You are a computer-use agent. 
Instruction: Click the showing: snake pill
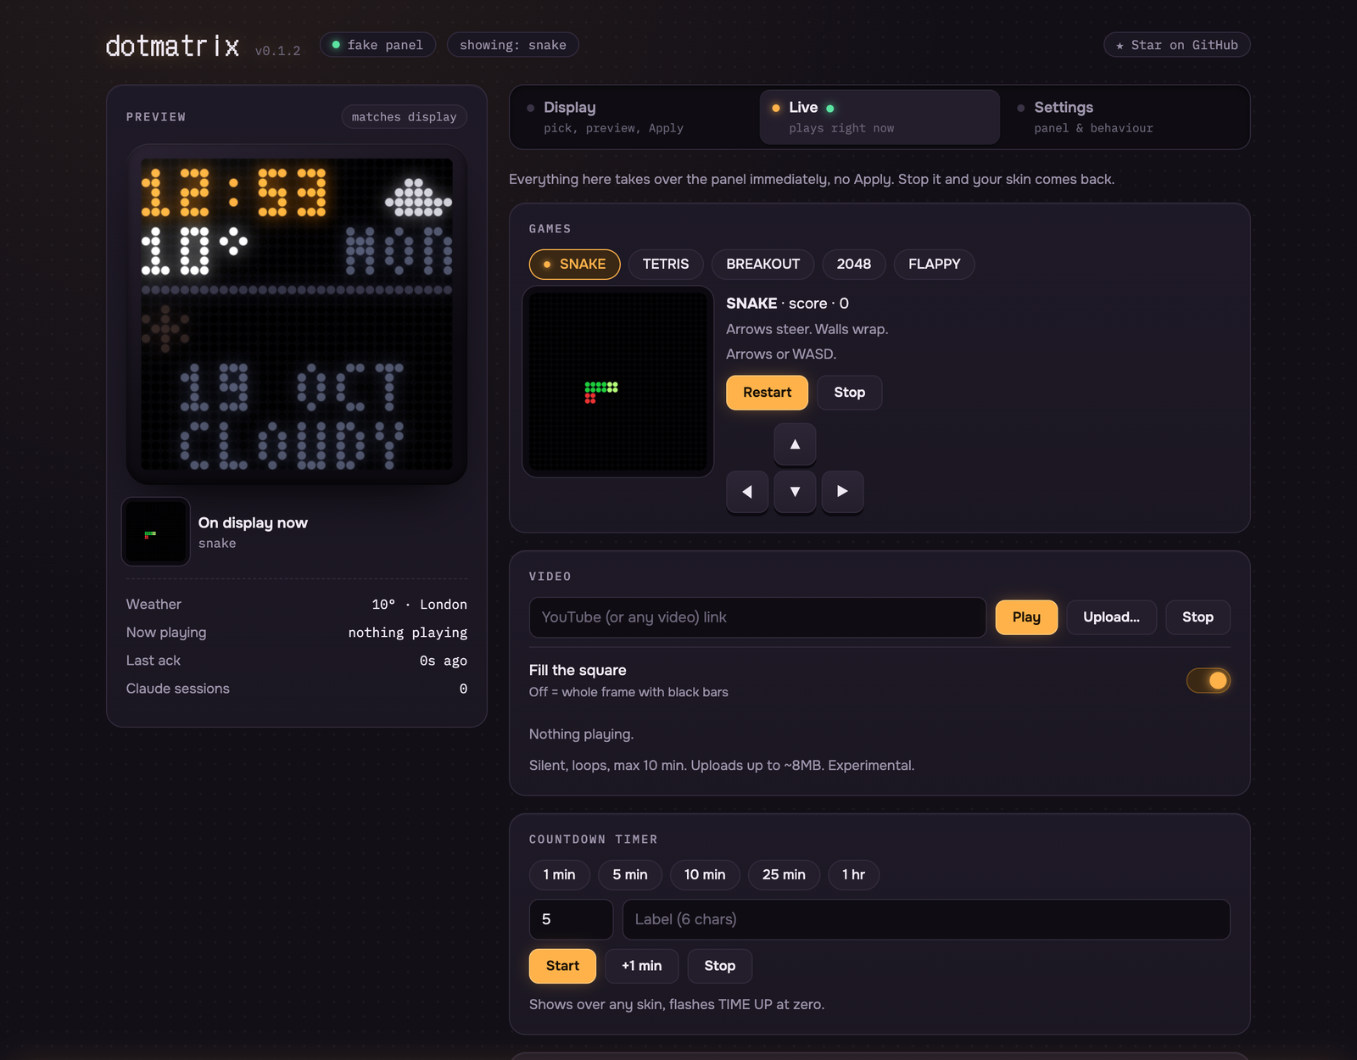513,45
